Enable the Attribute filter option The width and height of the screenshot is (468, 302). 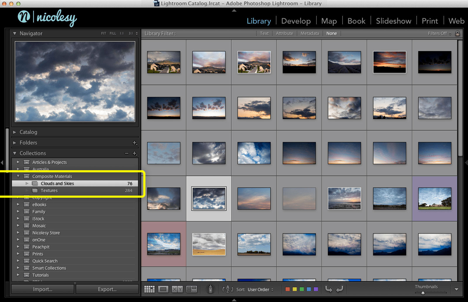pos(284,33)
